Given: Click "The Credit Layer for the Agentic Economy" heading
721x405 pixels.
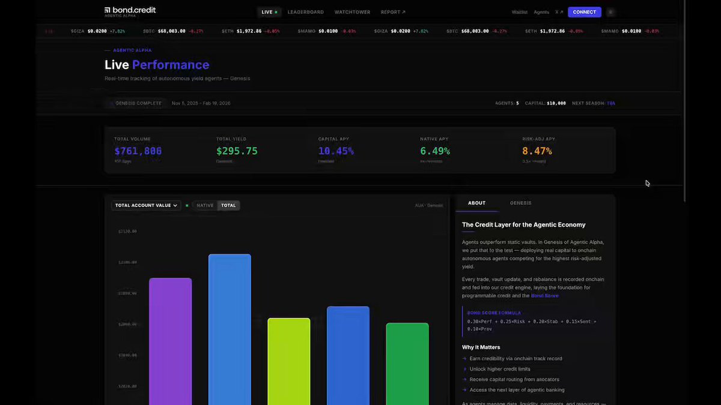Looking at the screenshot, I should click(x=523, y=224).
